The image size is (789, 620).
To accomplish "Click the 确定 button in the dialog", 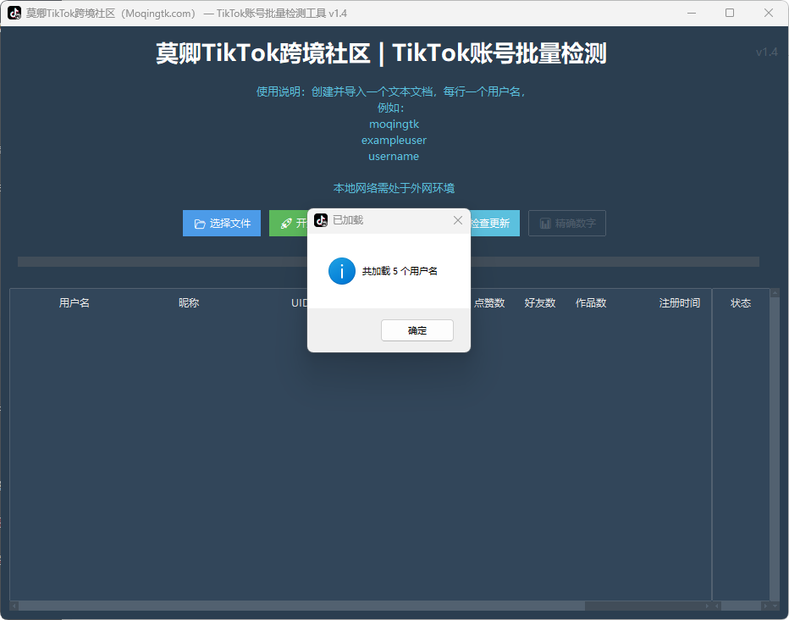I will pyautogui.click(x=417, y=330).
